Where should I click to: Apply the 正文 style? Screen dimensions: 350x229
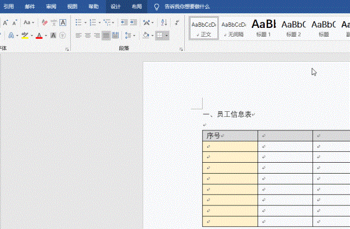point(204,27)
